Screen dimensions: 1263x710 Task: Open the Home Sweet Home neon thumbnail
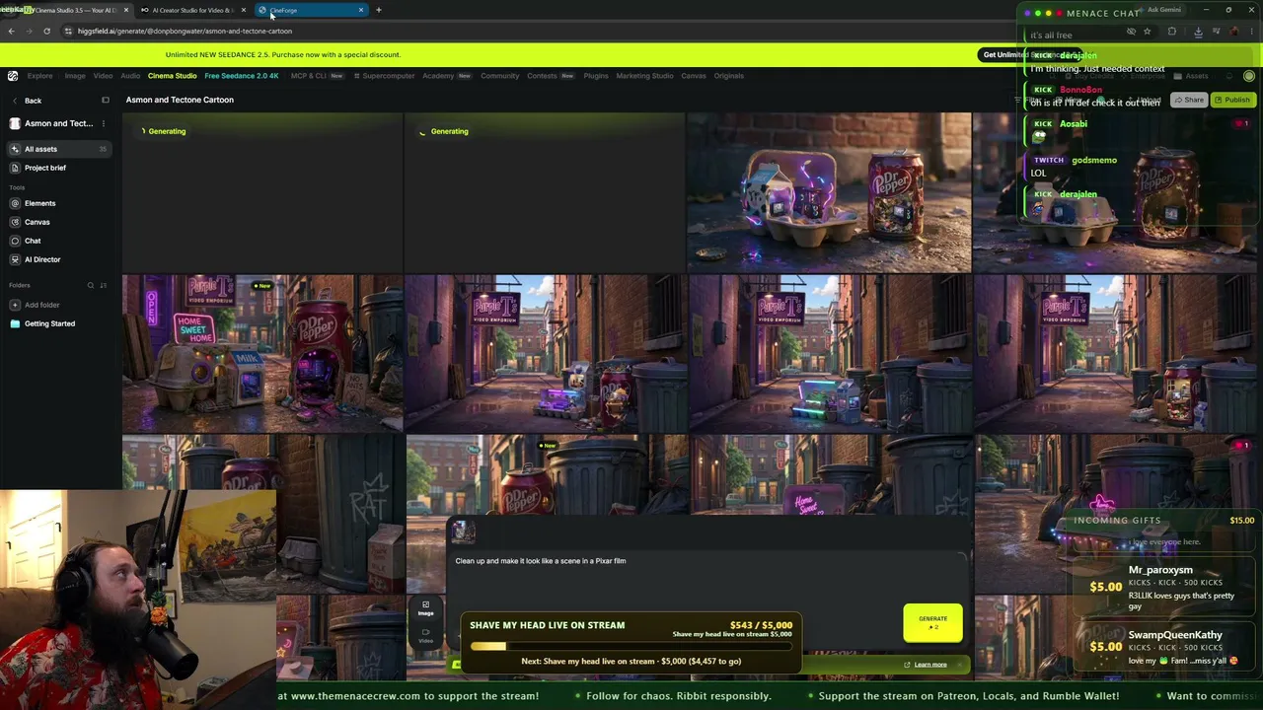click(x=262, y=354)
